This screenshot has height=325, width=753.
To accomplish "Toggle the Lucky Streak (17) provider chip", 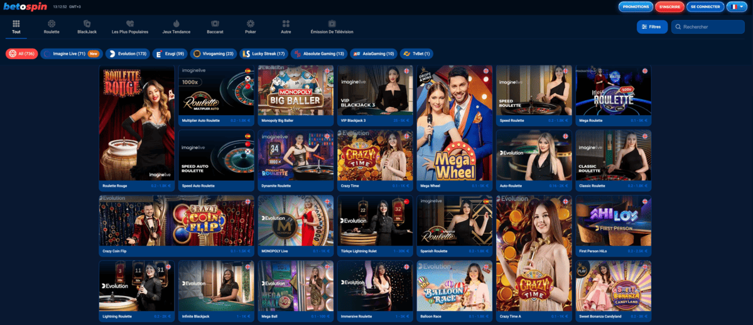I will pos(263,54).
